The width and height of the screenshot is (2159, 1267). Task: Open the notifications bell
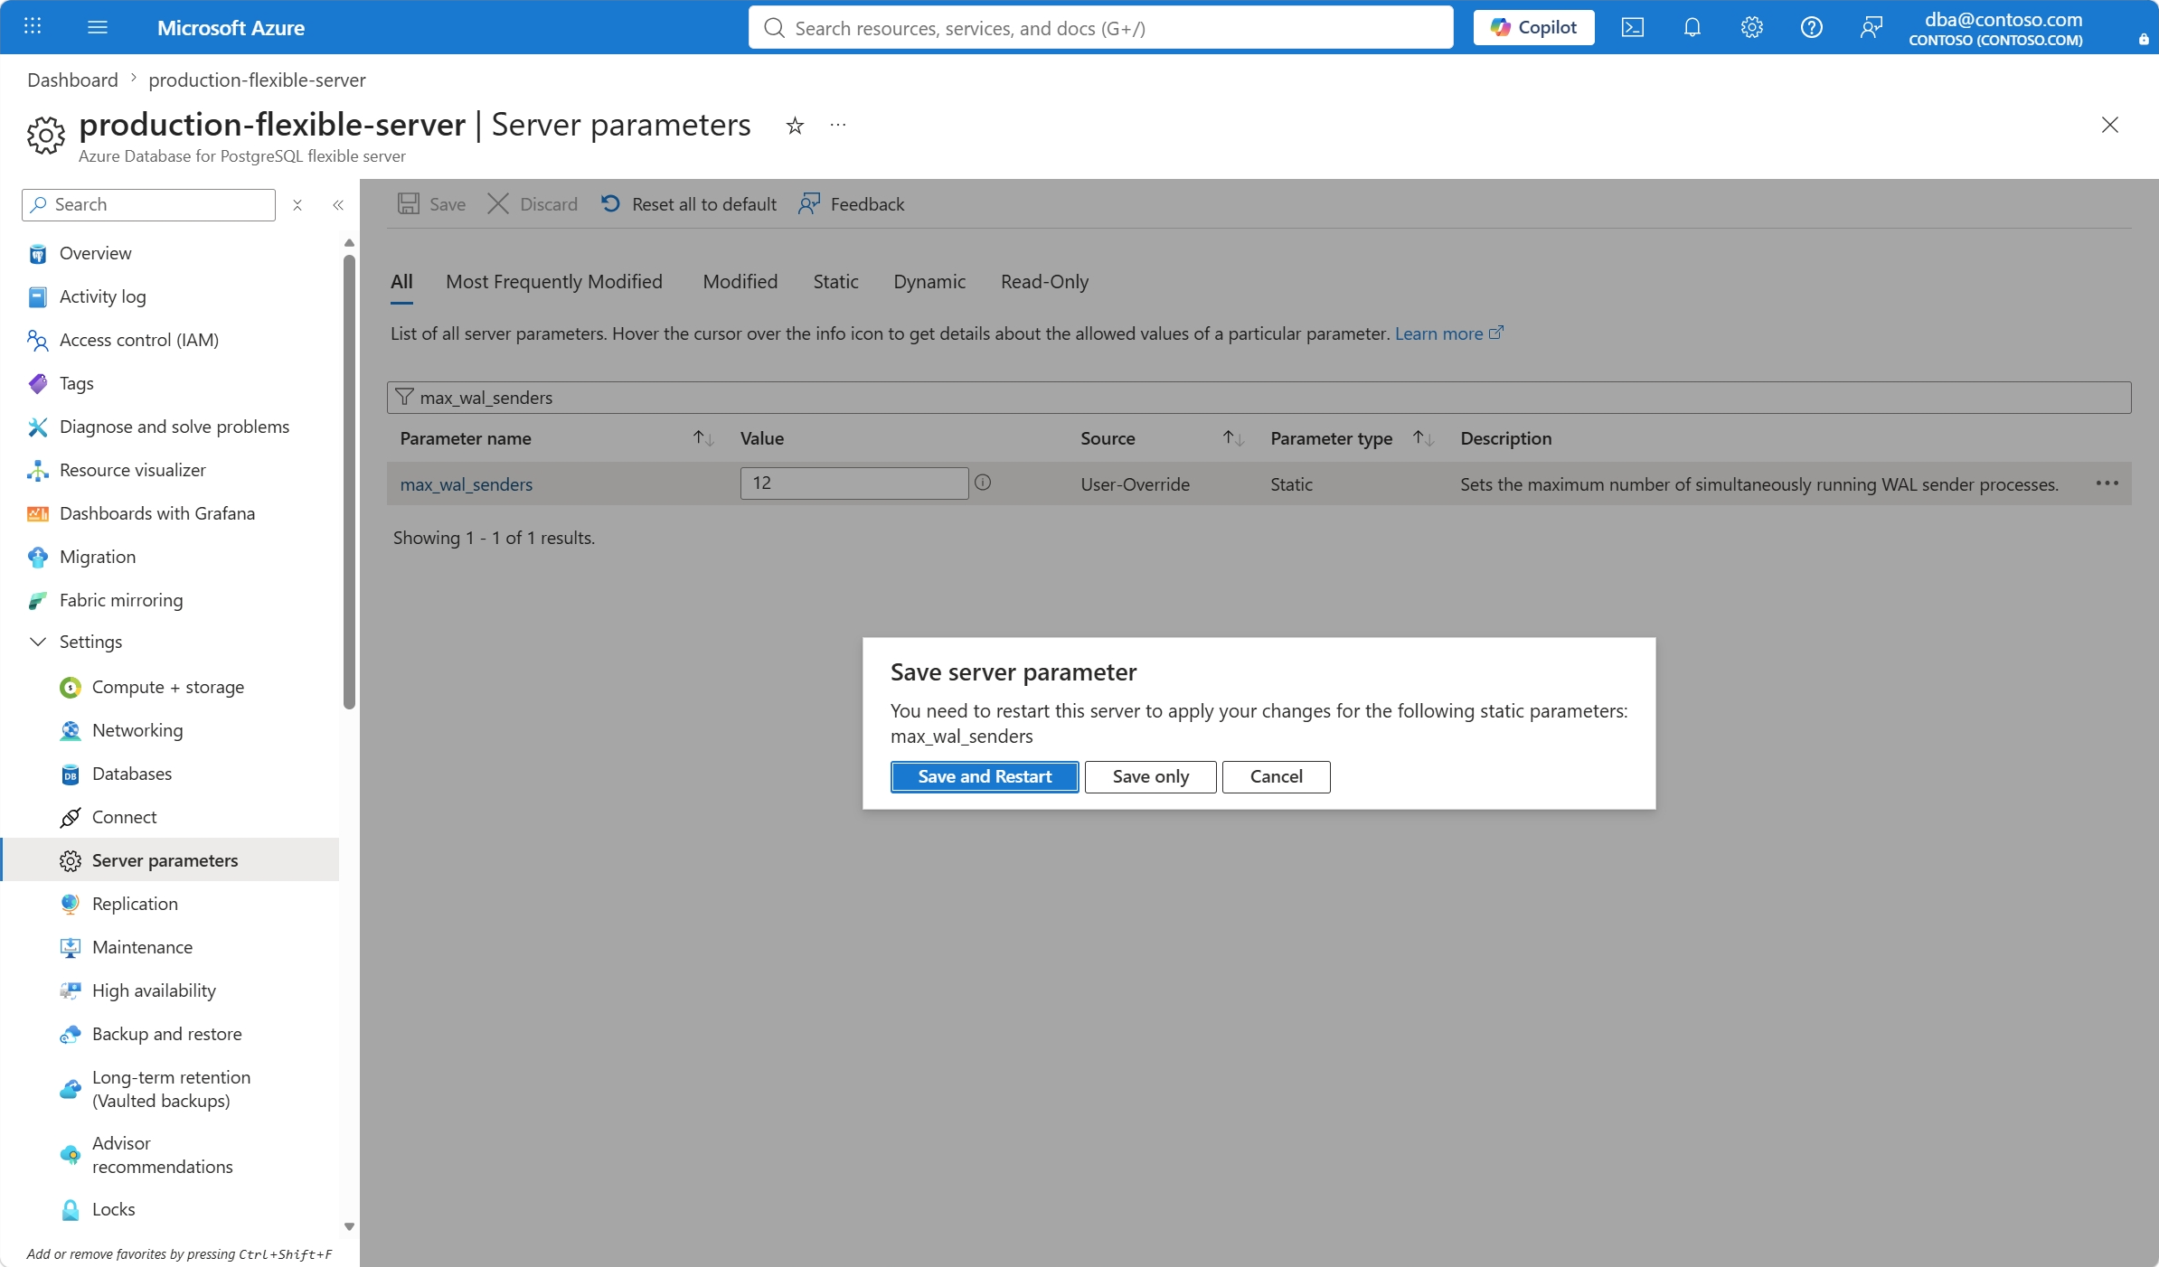click(1692, 27)
